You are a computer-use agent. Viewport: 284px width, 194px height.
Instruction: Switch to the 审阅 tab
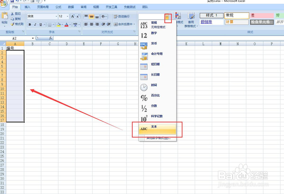(83, 7)
